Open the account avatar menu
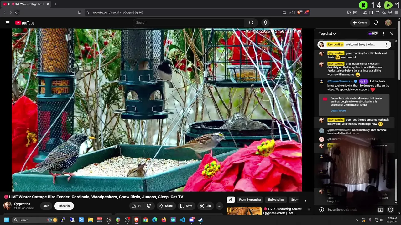 click(388, 22)
